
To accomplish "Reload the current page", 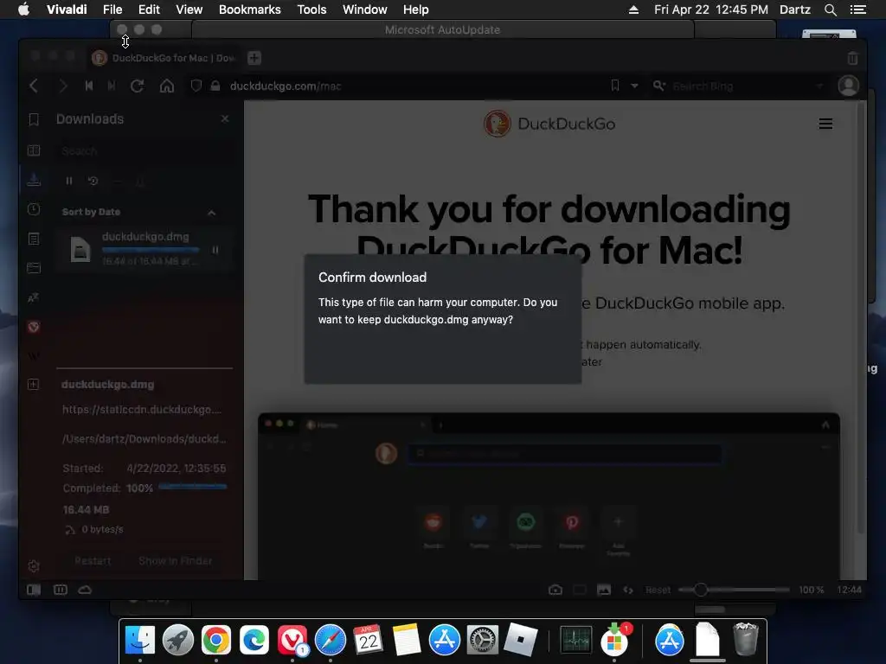I will (x=137, y=86).
